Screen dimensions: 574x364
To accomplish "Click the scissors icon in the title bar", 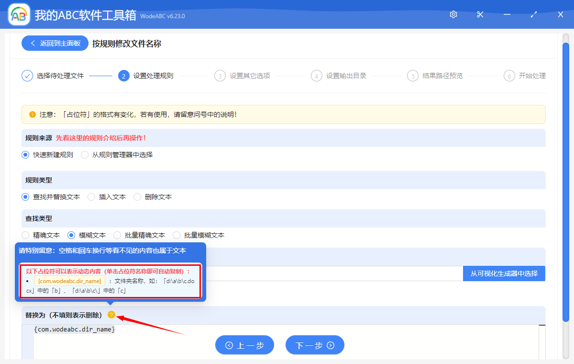I will [x=480, y=14].
